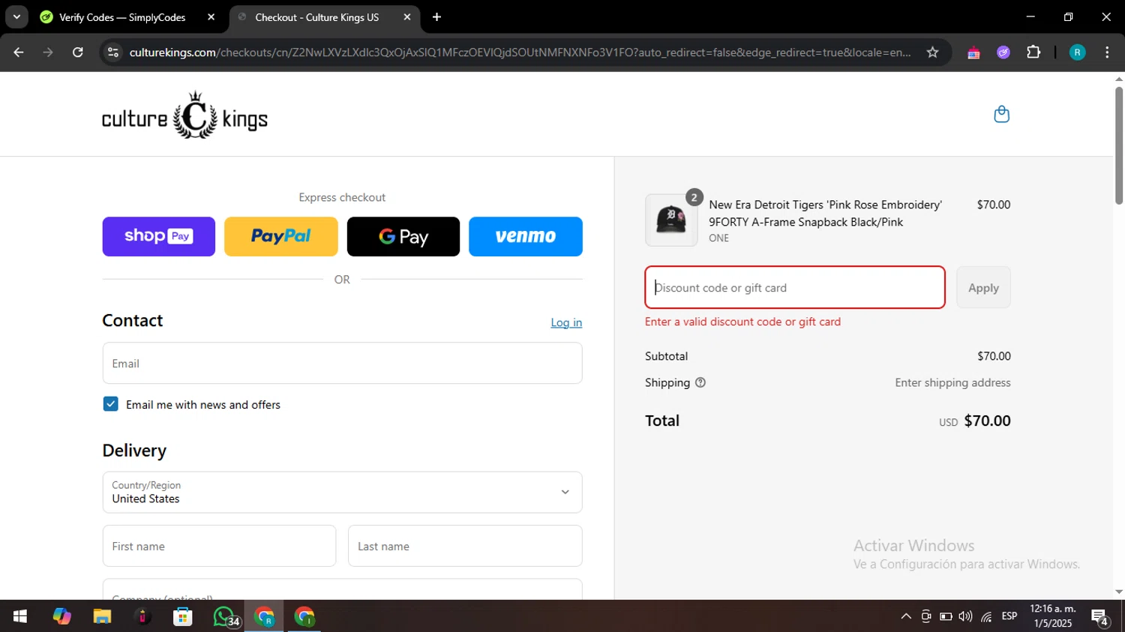Go back to the previous page
The height and width of the screenshot is (632, 1125).
[x=19, y=52]
